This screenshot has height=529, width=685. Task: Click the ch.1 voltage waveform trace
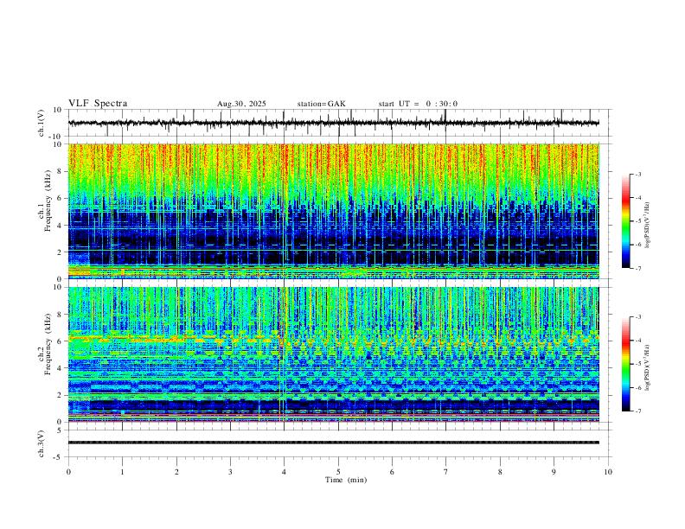(333, 123)
